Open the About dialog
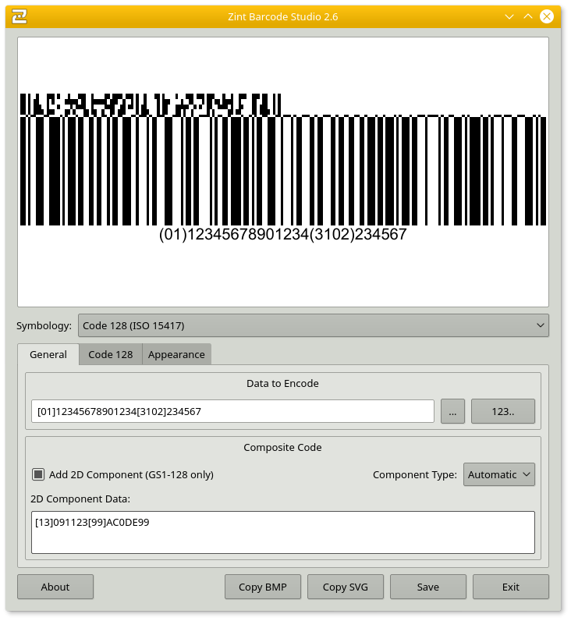The width and height of the screenshot is (571, 621). tap(55, 587)
